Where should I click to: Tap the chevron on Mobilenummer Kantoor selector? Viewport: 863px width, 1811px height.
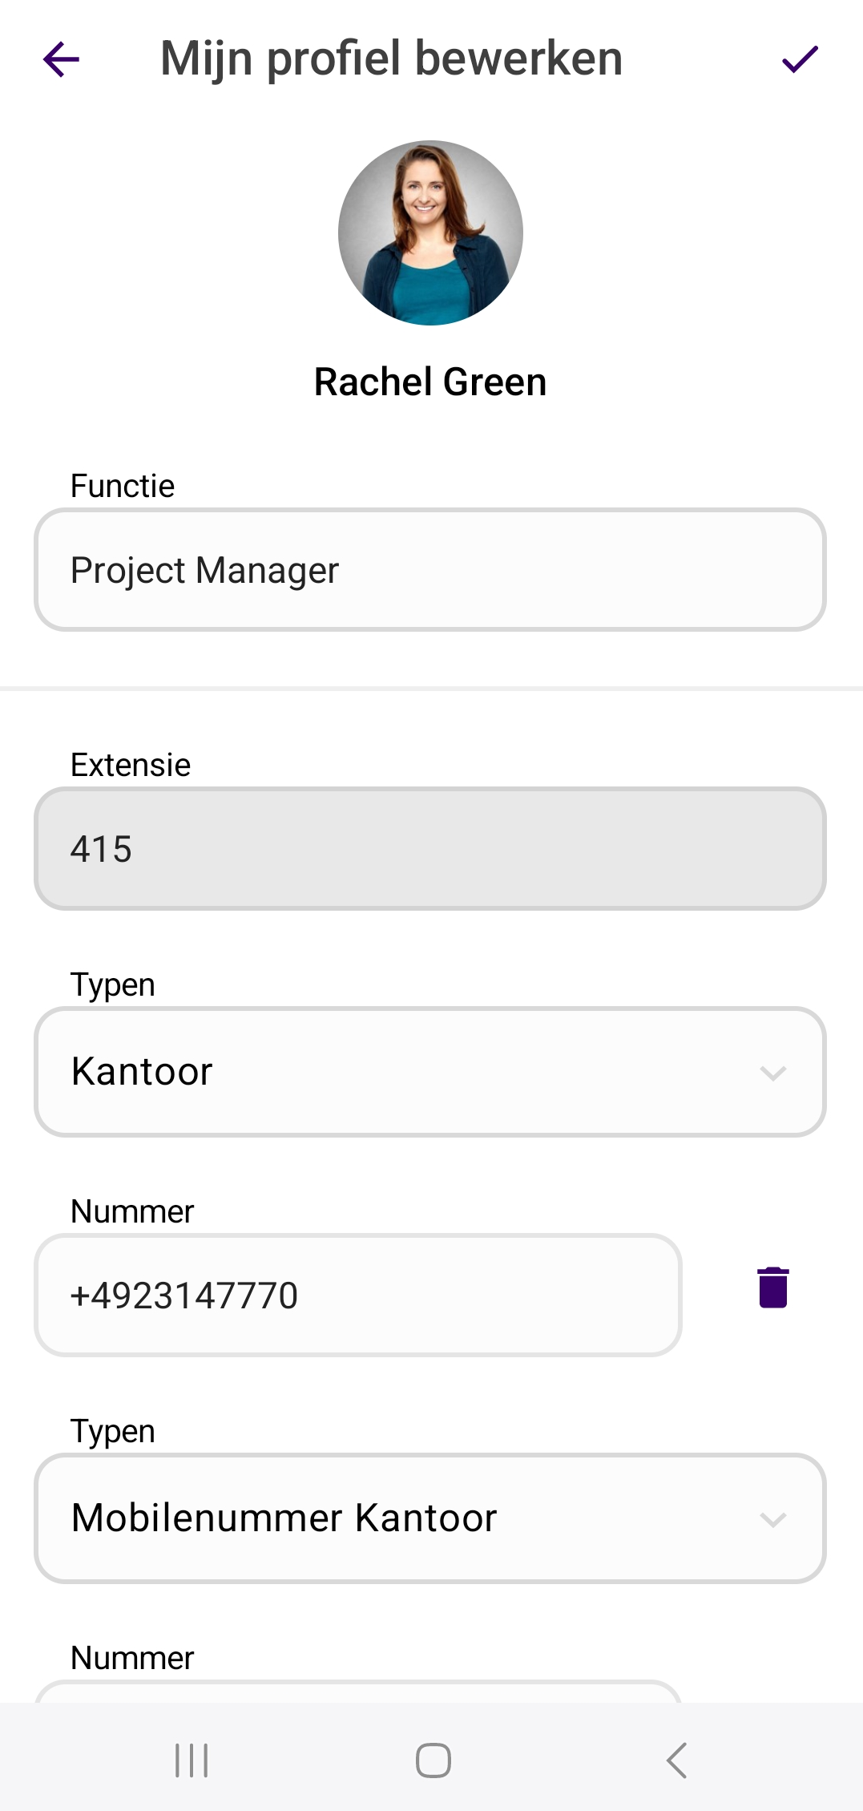point(773,1519)
